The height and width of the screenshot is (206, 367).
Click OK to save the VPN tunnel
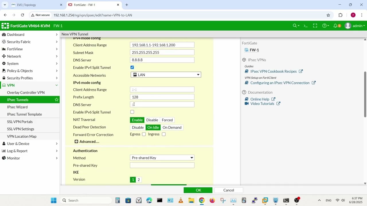pos(198,190)
